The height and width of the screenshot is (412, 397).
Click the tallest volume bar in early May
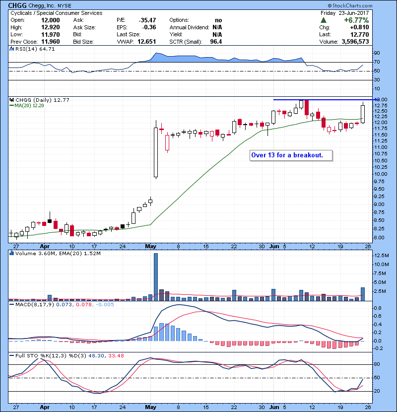[156, 277]
